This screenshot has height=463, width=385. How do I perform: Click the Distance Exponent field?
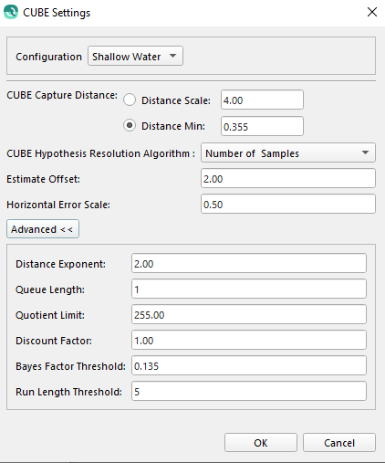click(249, 263)
